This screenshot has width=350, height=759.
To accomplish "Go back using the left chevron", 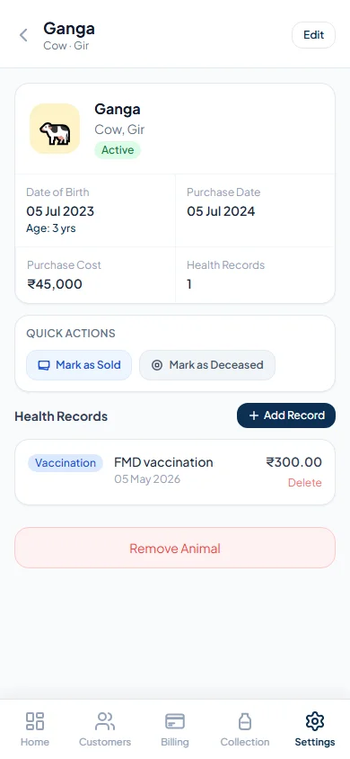I will 23,35.
